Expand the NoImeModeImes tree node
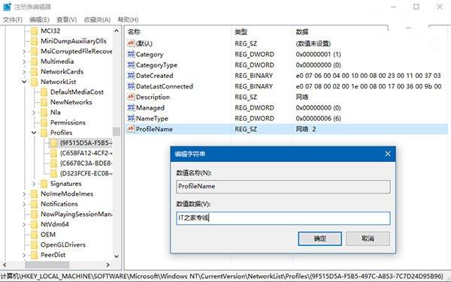 click(24, 194)
